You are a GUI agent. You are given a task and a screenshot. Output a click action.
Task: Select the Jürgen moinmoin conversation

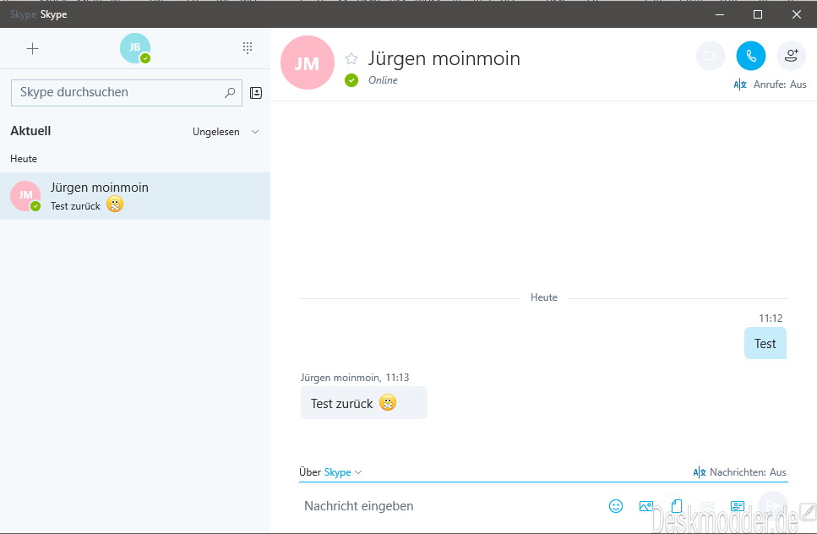pyautogui.click(x=135, y=196)
